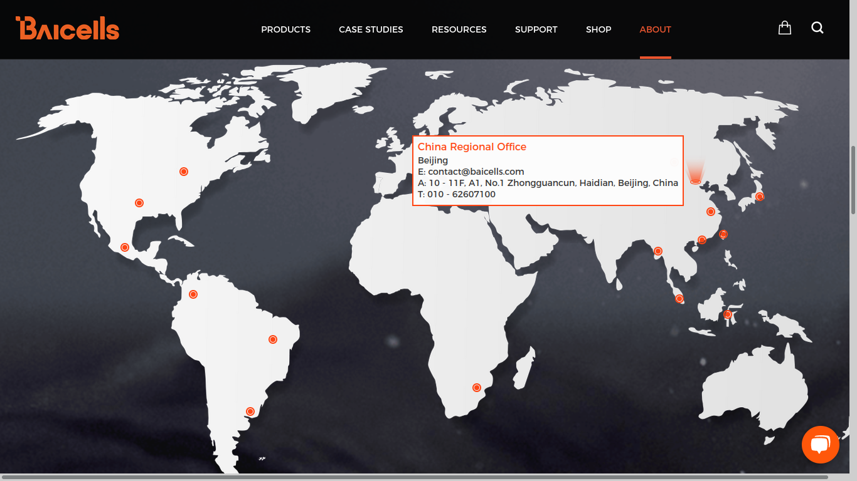Click the Zhongguancun address line
857x481 pixels.
click(x=548, y=183)
